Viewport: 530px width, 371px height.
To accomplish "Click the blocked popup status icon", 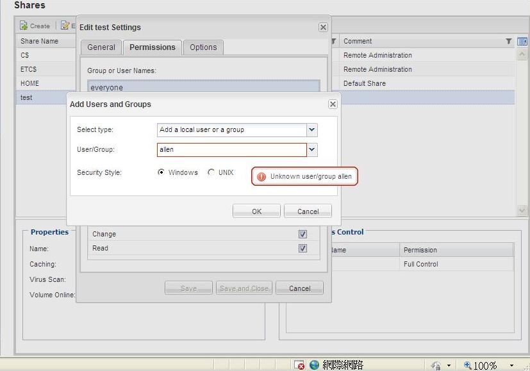I will coord(299,365).
